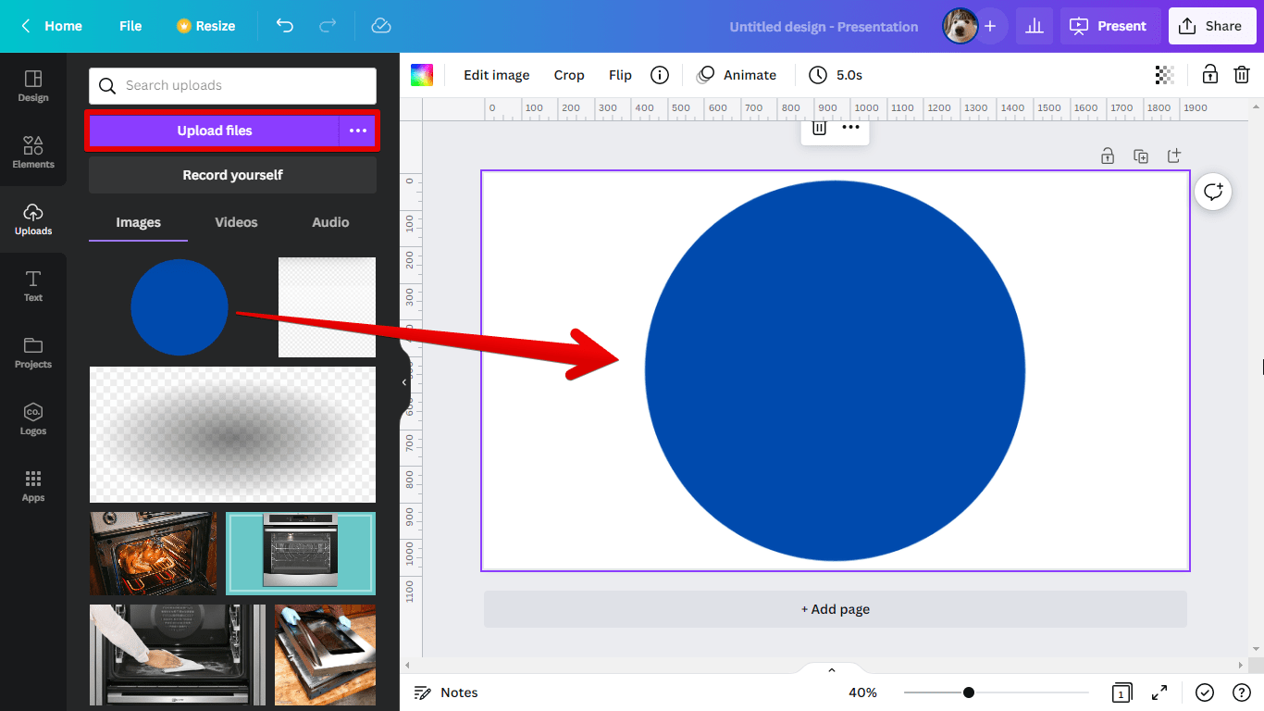
Task: Open the Text panel
Action: [33, 285]
